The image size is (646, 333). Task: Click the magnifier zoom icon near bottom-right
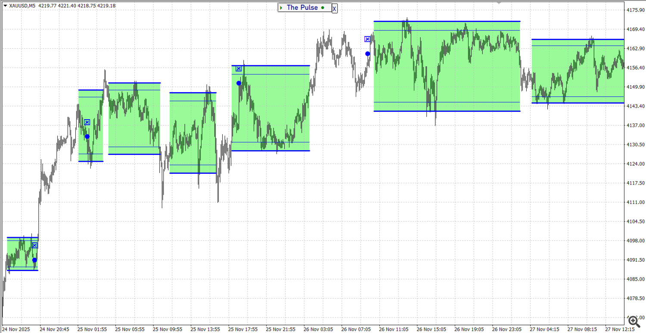click(x=634, y=321)
